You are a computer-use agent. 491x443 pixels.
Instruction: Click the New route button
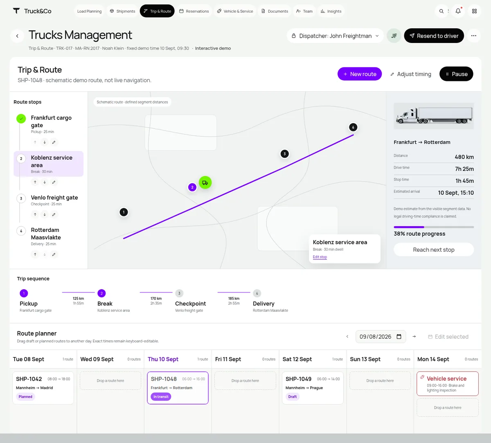[x=360, y=74]
